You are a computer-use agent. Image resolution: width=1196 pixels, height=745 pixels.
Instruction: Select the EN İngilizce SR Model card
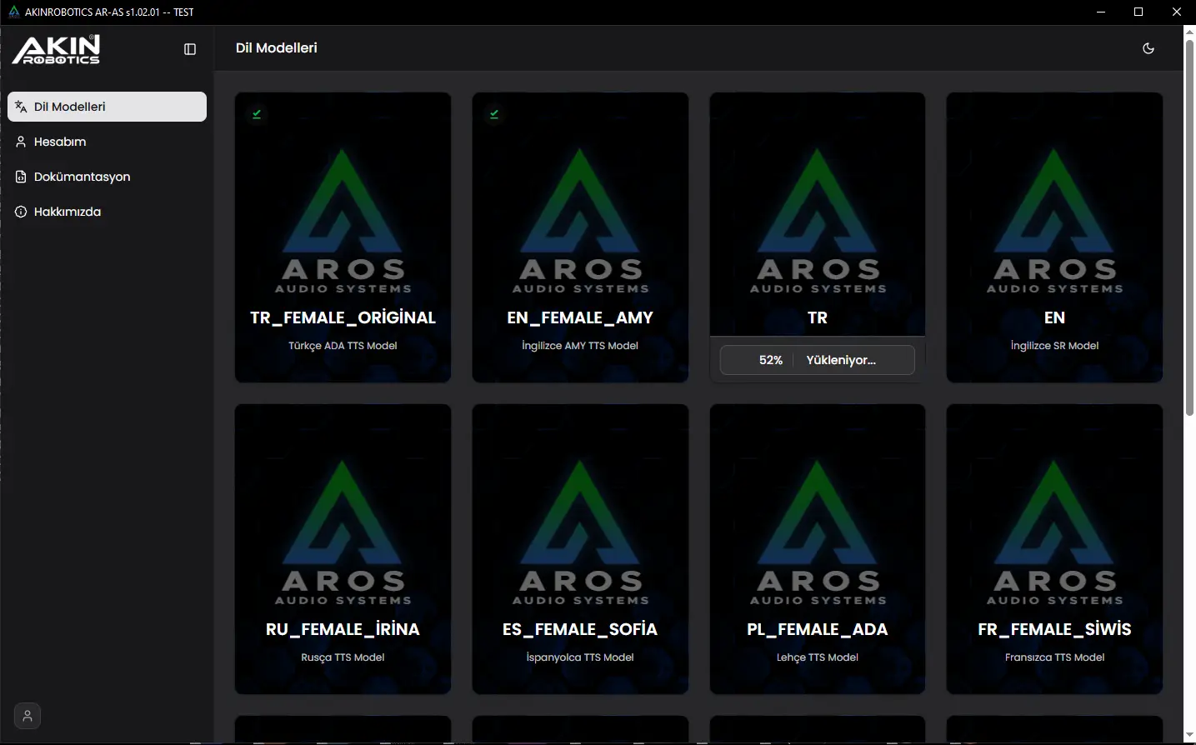[x=1054, y=237]
